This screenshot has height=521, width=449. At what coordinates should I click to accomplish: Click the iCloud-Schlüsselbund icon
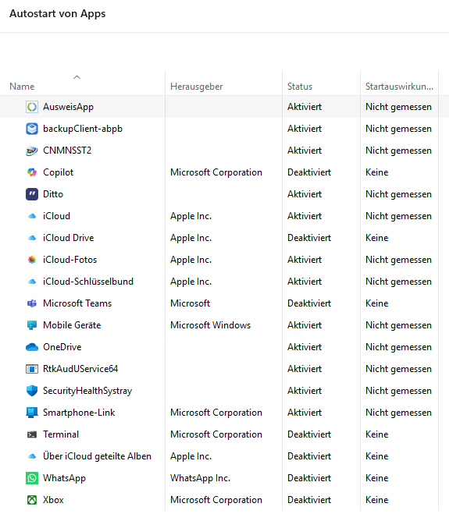tap(32, 282)
